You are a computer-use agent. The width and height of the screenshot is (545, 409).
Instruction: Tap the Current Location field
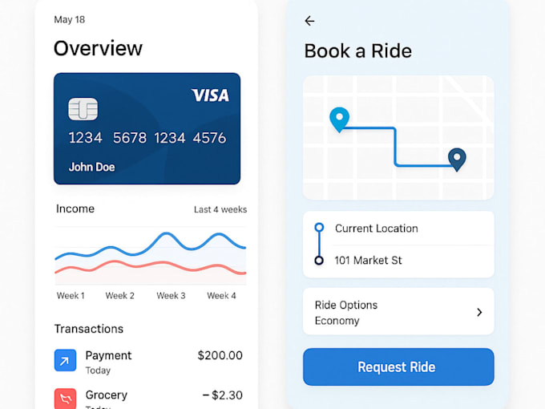coord(398,228)
